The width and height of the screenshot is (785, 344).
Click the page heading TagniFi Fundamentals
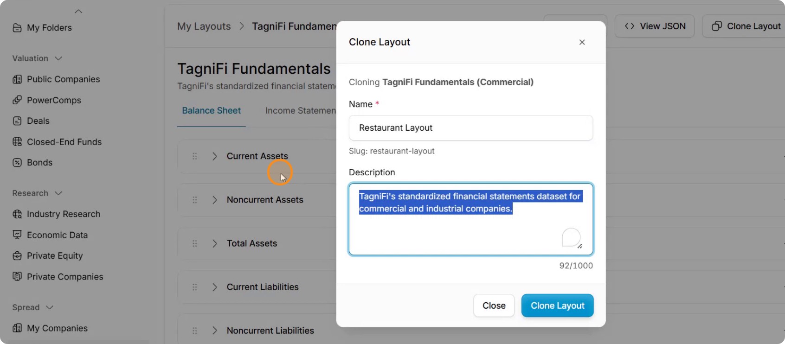pos(254,69)
